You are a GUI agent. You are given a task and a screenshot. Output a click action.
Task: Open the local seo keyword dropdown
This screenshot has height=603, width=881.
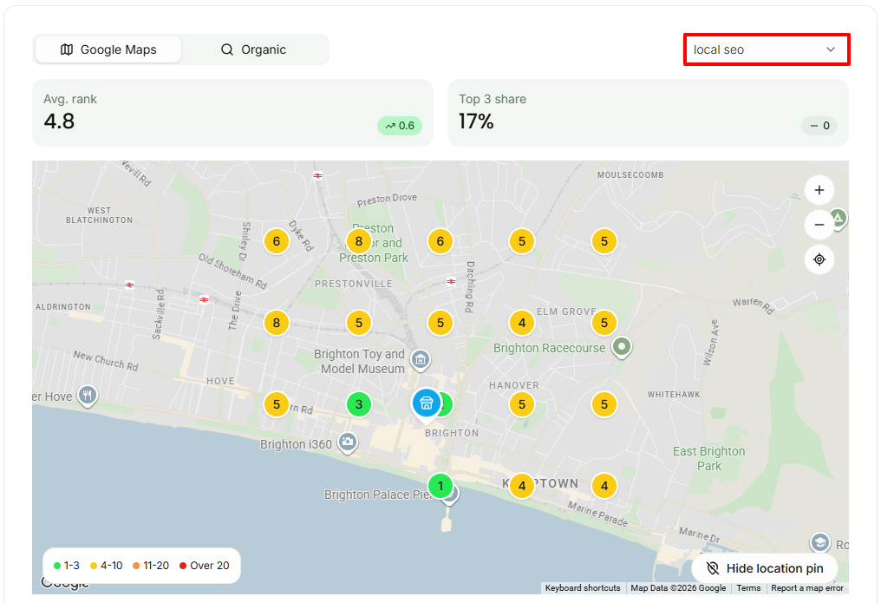[x=767, y=49]
